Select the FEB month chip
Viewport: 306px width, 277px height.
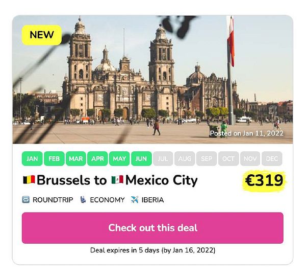54,158
